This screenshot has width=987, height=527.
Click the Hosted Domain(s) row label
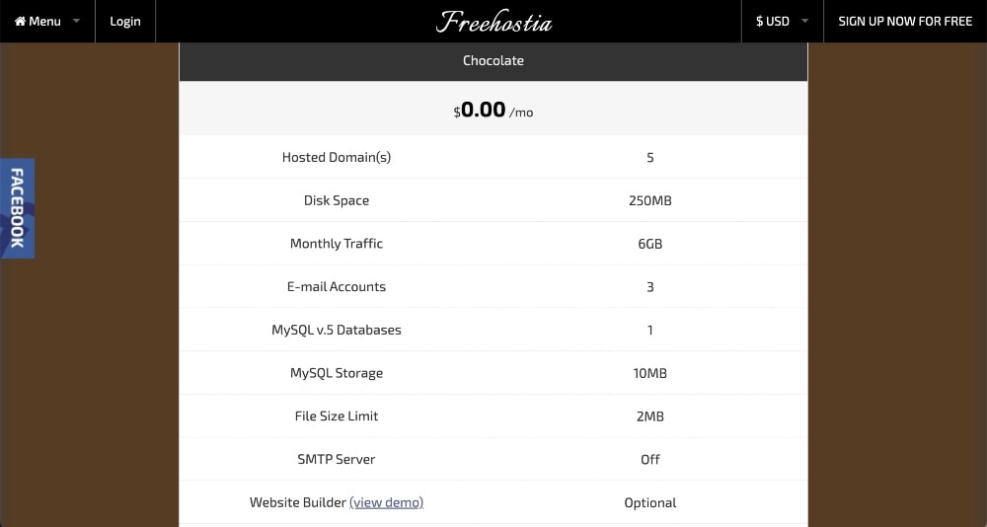(x=337, y=157)
